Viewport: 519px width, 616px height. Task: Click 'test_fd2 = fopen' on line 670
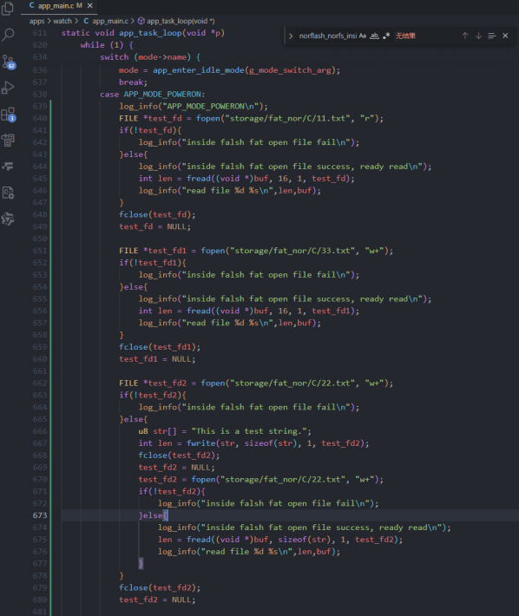tap(177, 480)
